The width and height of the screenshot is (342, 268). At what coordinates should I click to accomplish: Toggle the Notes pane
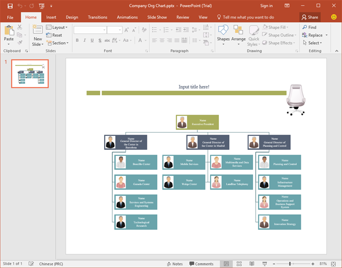(x=174, y=264)
